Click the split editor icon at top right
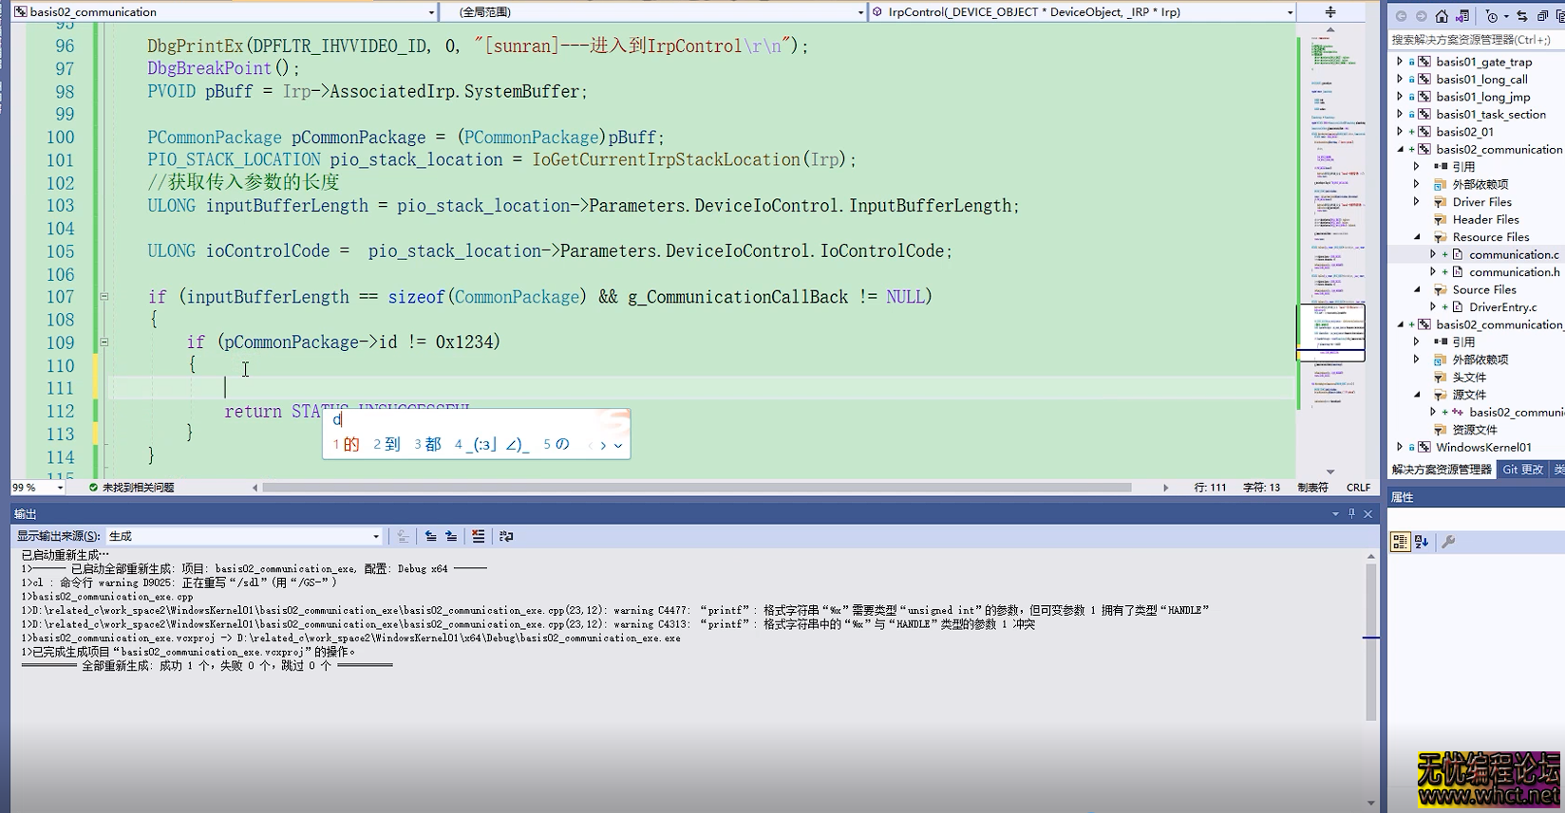The image size is (1565, 813). coord(1329,12)
